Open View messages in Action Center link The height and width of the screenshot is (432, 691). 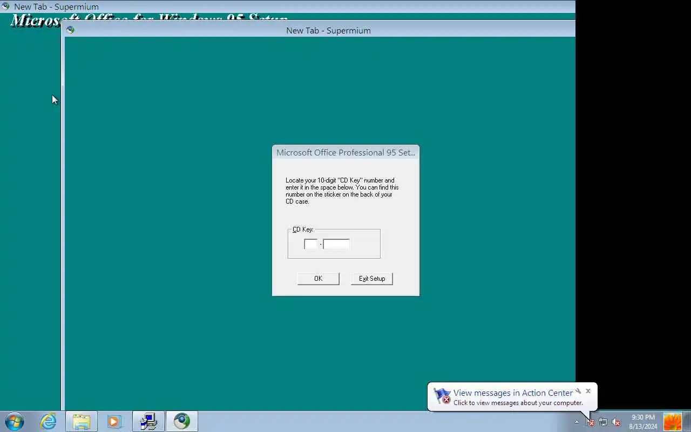tap(513, 393)
